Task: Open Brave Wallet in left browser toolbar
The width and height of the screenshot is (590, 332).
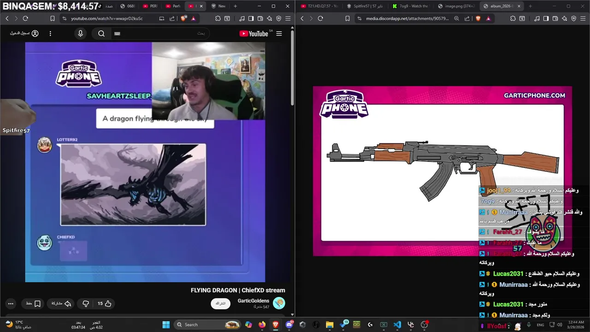Action: click(260, 18)
